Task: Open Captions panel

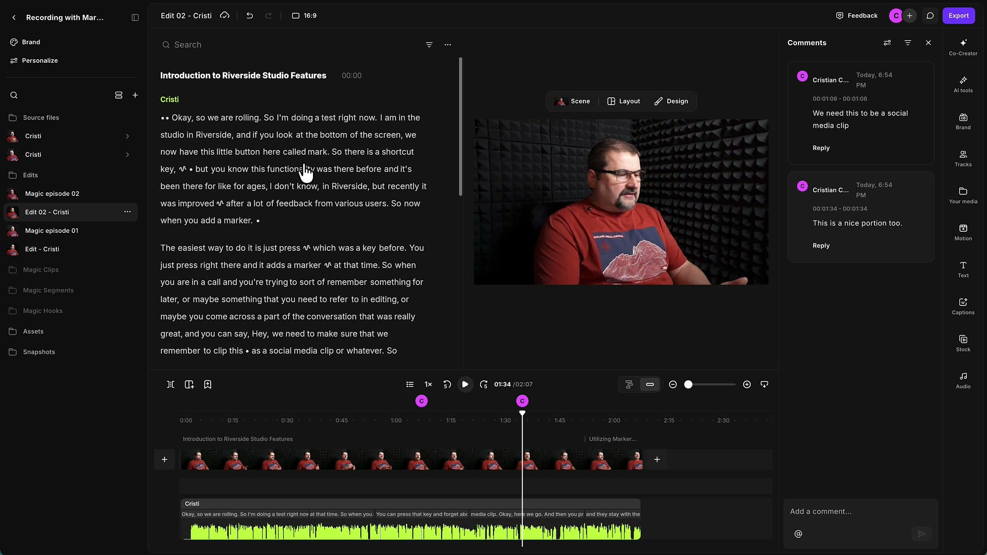Action: click(963, 306)
